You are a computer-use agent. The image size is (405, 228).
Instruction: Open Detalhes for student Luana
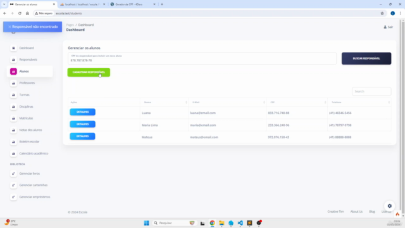pos(82,112)
